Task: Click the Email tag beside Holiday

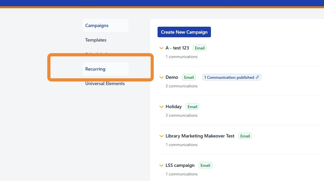Action: [192, 107]
